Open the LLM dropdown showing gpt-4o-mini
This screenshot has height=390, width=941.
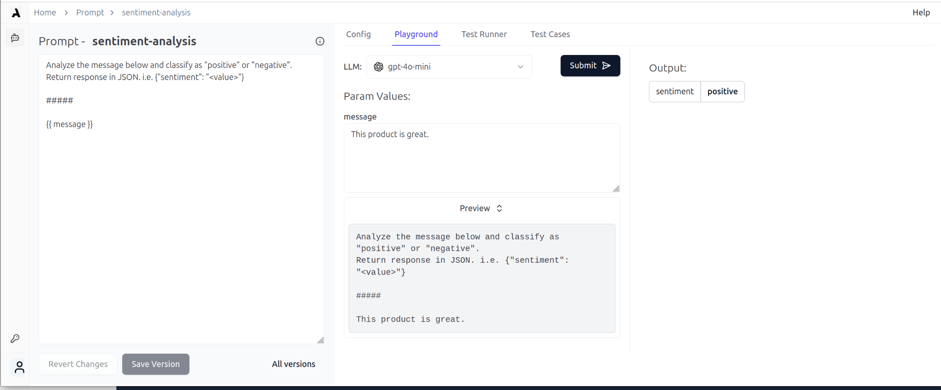coord(449,67)
